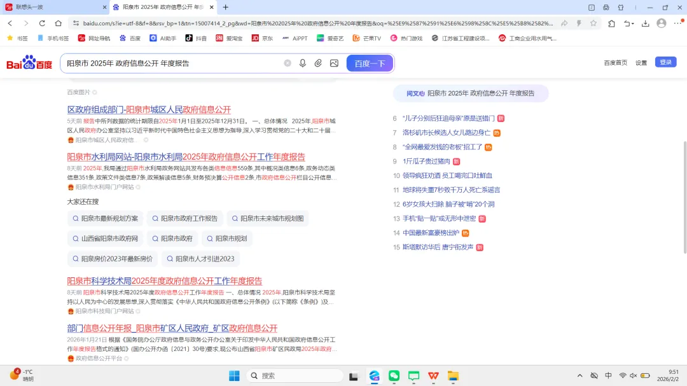Viewport: 687px width, 386px height.
Task: Click the lightning bolt icon in address bar
Action: tap(579, 24)
